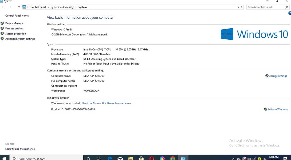Open the Action Center notifications icon
291x160 pixels.
tap(285, 158)
